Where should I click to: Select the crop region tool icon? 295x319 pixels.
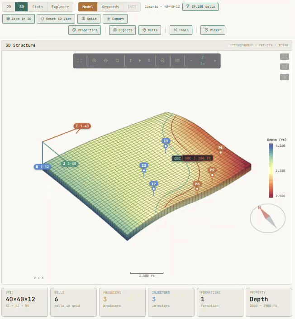tap(117, 61)
